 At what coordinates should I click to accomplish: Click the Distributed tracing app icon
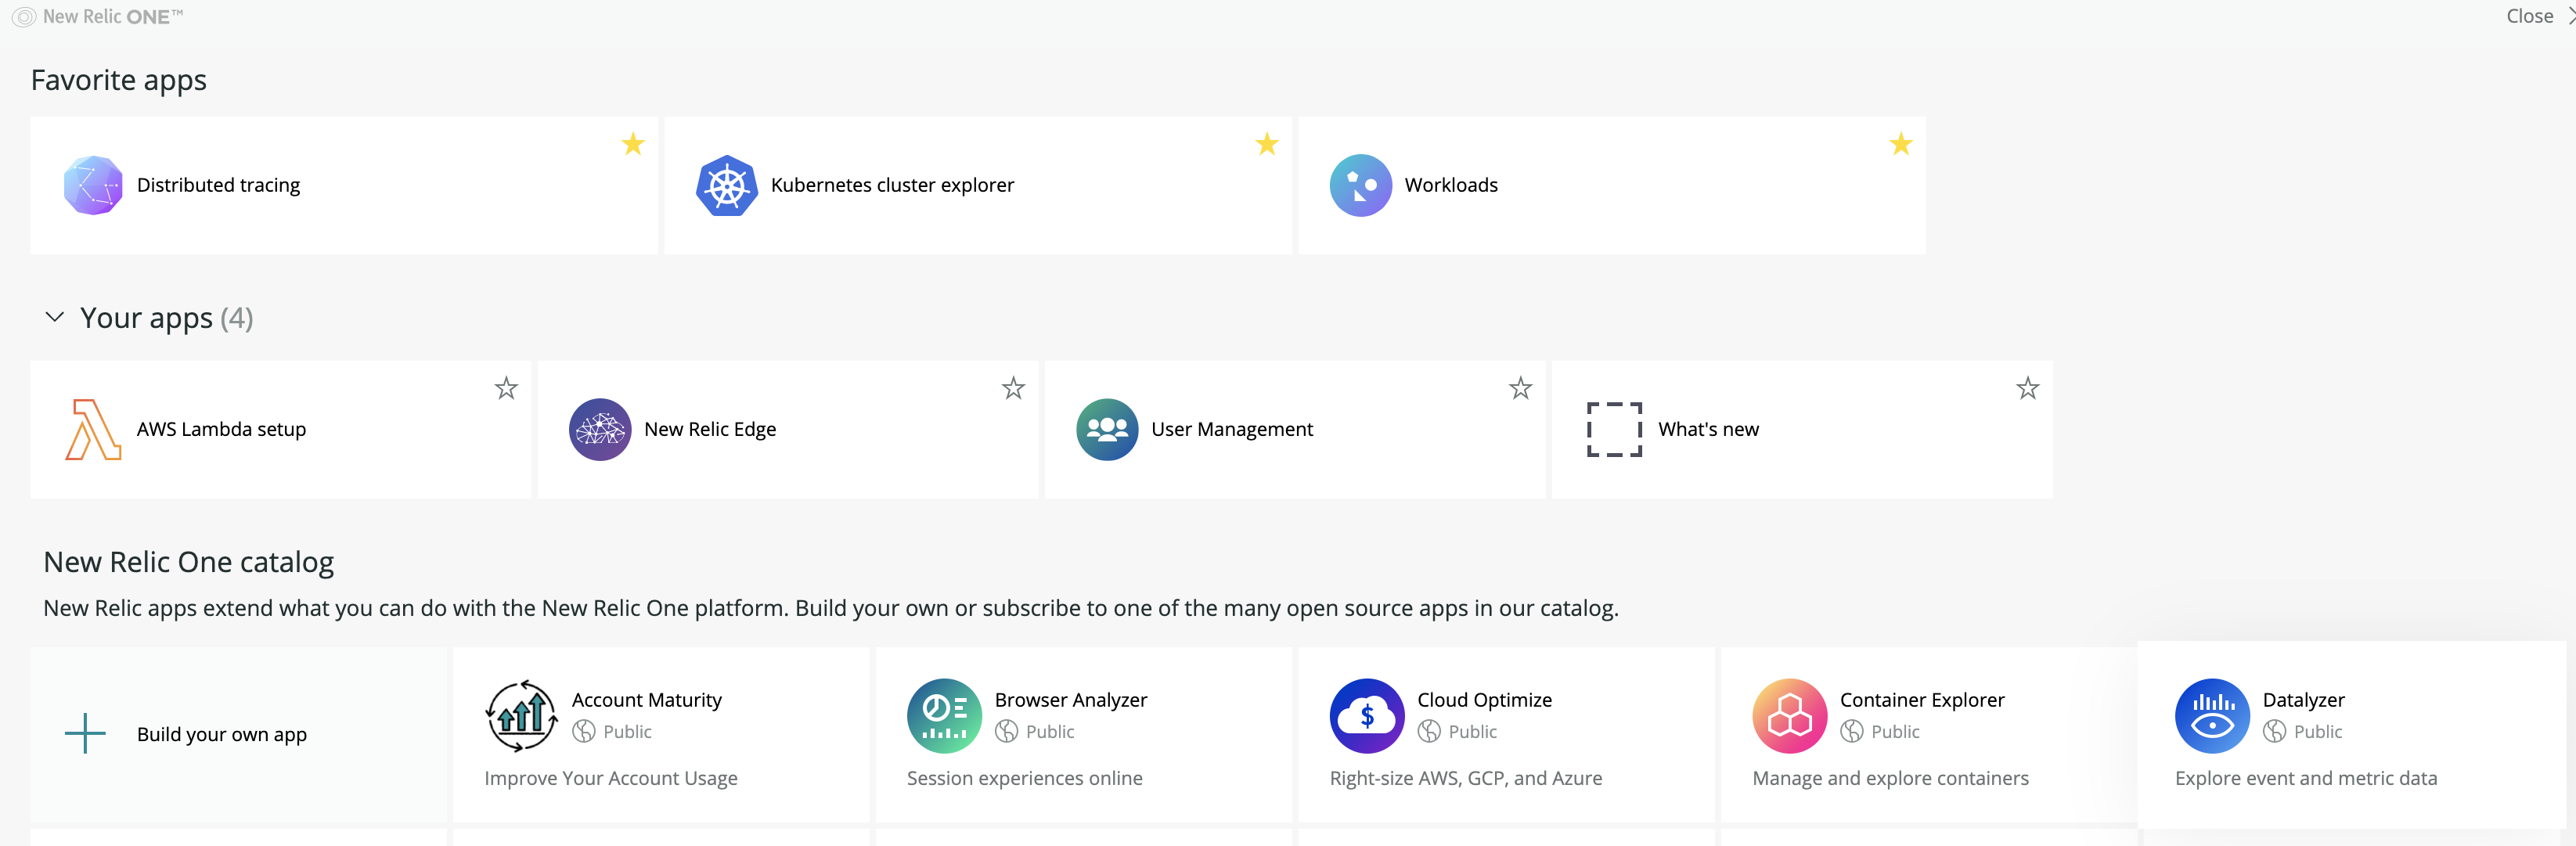click(93, 185)
